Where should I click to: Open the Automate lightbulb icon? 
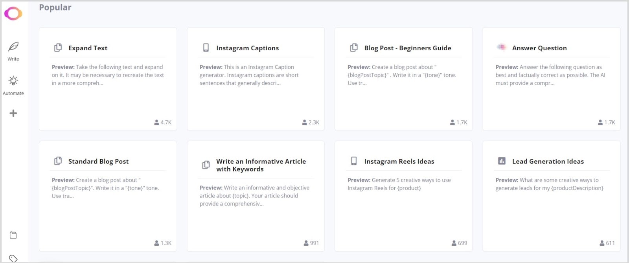coord(13,81)
